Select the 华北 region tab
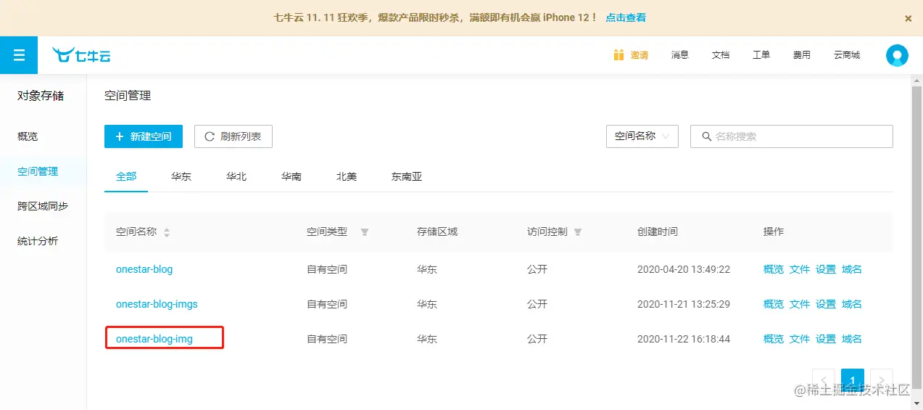 coord(236,176)
